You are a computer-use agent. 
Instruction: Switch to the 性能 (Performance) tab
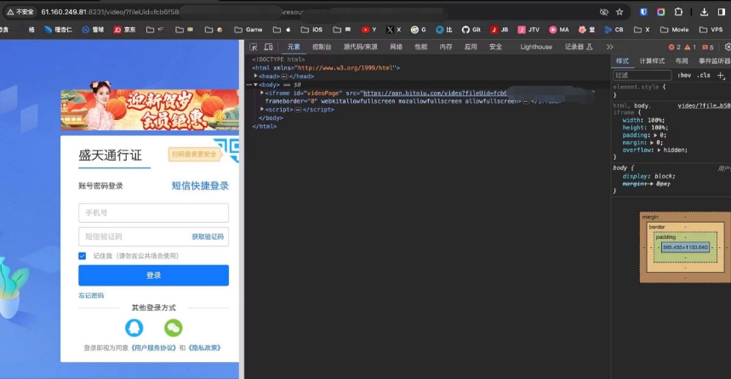tap(421, 47)
